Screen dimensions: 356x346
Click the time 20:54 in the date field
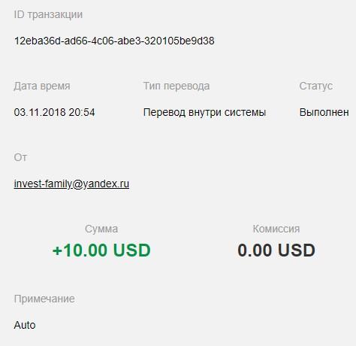pos(82,112)
